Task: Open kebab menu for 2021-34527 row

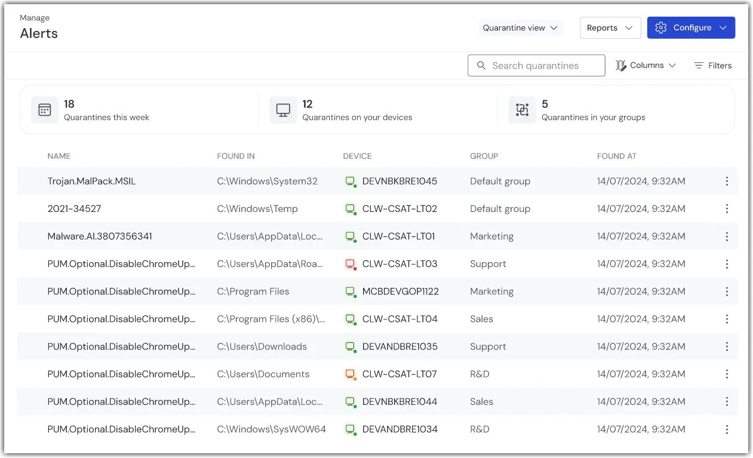Action: (727, 208)
